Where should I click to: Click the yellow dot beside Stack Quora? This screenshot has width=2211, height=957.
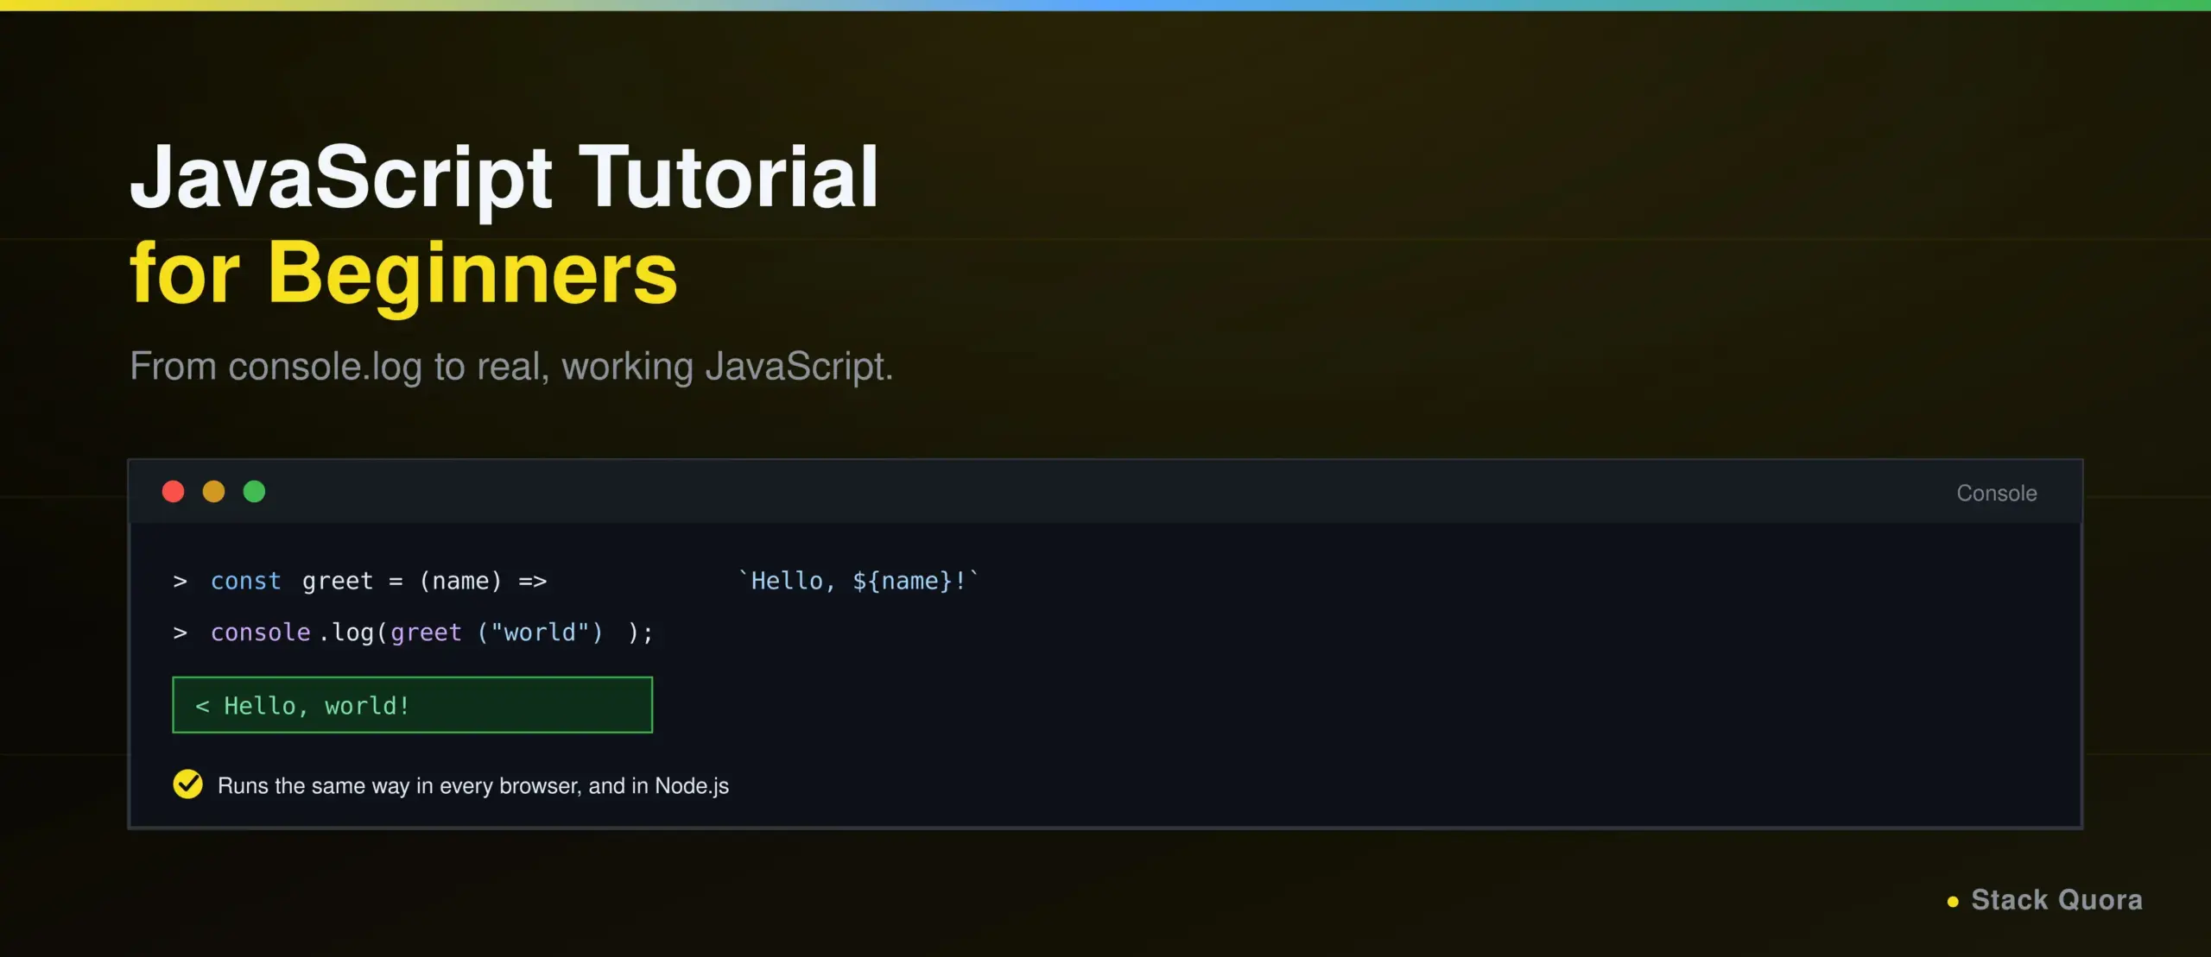pos(1953,902)
